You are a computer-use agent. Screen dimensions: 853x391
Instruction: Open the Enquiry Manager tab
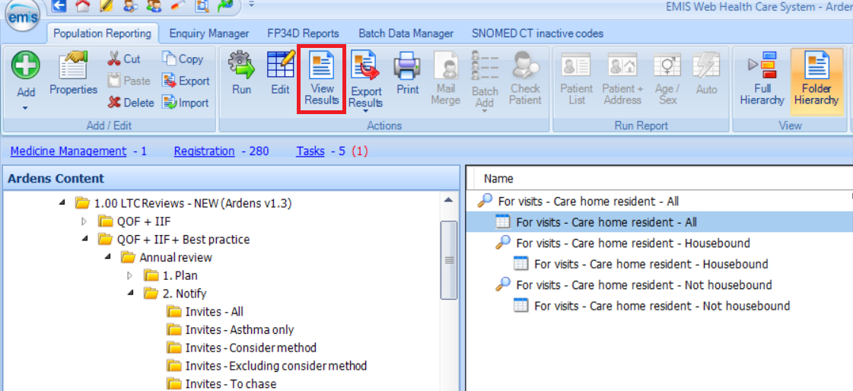209,33
